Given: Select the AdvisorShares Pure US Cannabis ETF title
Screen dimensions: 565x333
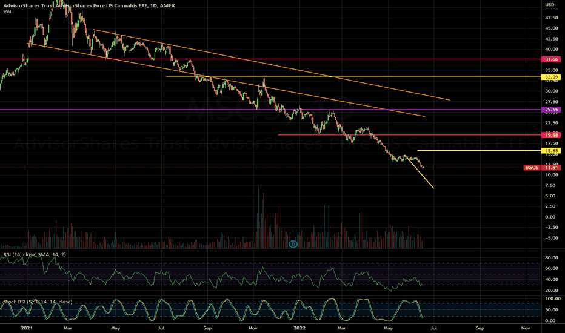Looking at the screenshot, I should coord(89,5).
